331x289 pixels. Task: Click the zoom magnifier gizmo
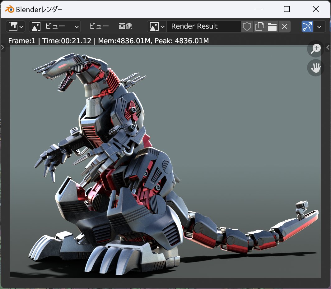(315, 49)
